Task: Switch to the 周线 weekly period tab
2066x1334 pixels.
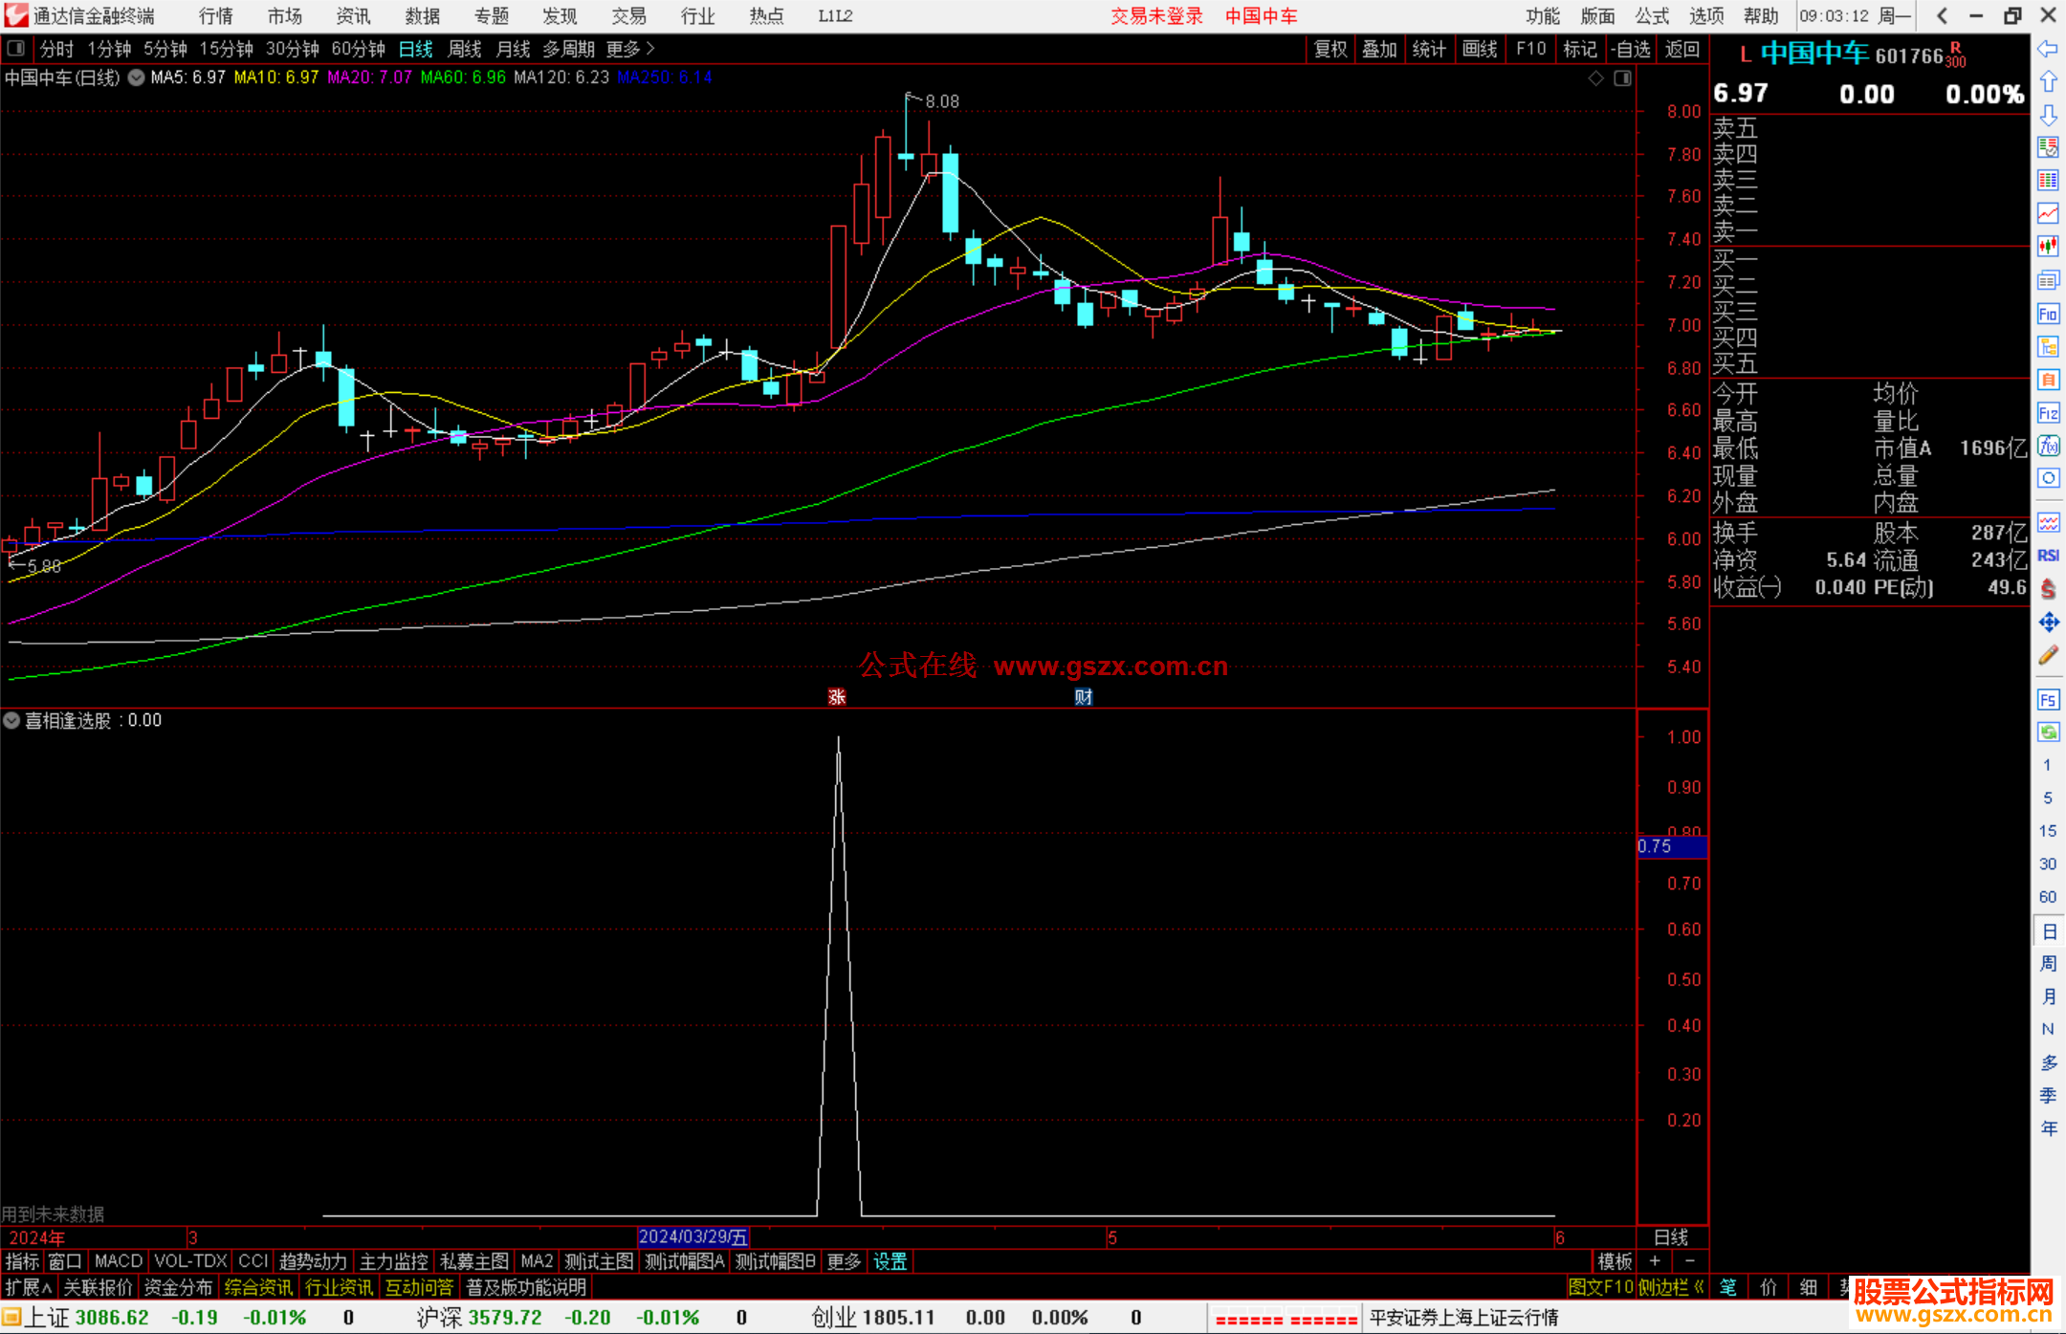Action: coord(465,49)
